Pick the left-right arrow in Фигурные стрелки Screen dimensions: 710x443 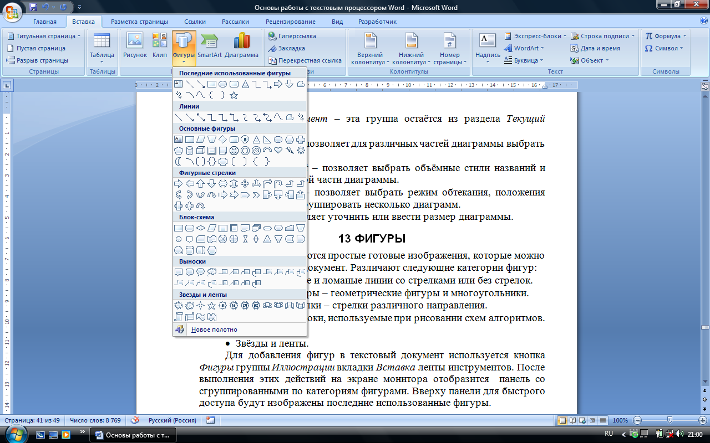(x=223, y=183)
